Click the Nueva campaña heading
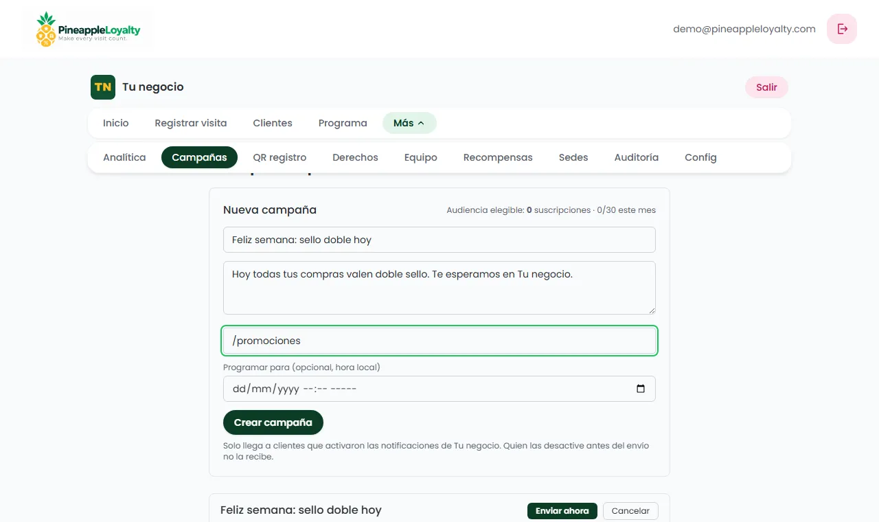Viewport: 879px width, 522px height. tap(270, 210)
